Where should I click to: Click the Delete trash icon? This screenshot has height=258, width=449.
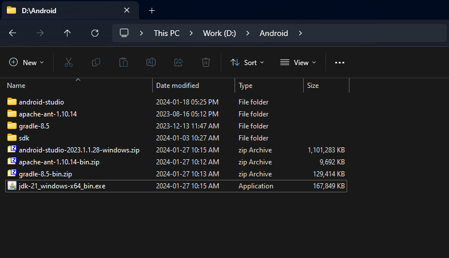206,62
